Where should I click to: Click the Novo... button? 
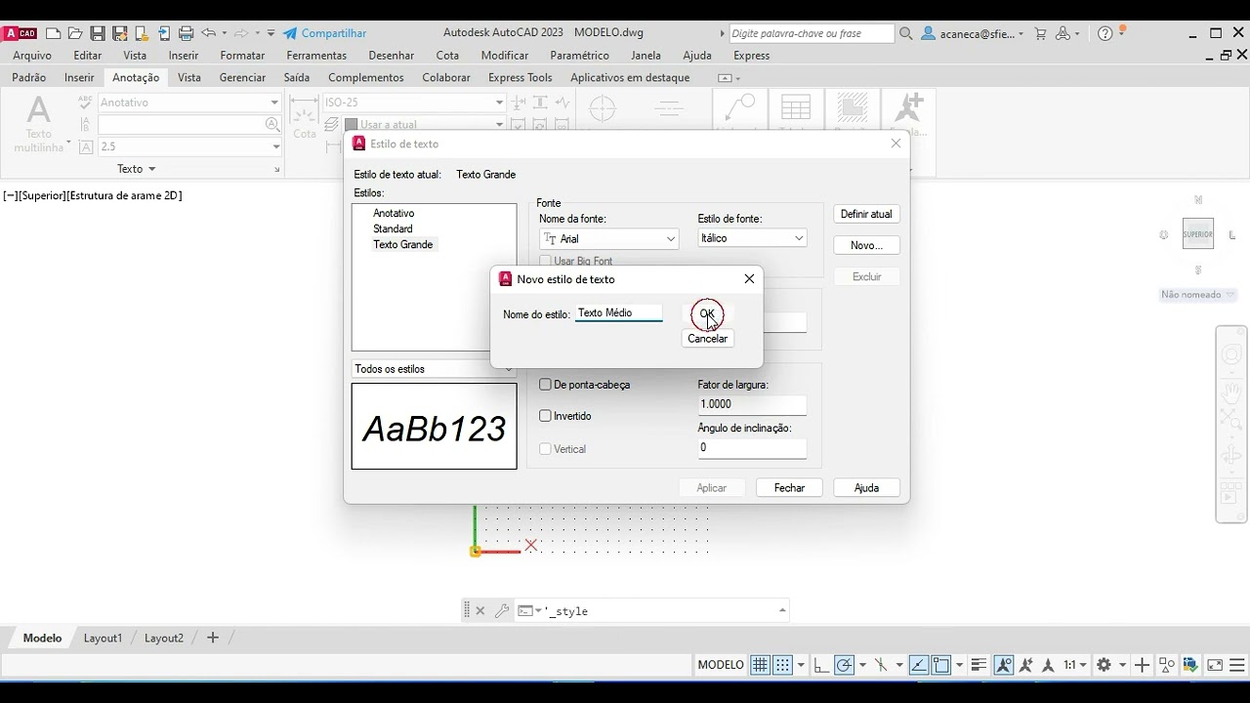[866, 245]
